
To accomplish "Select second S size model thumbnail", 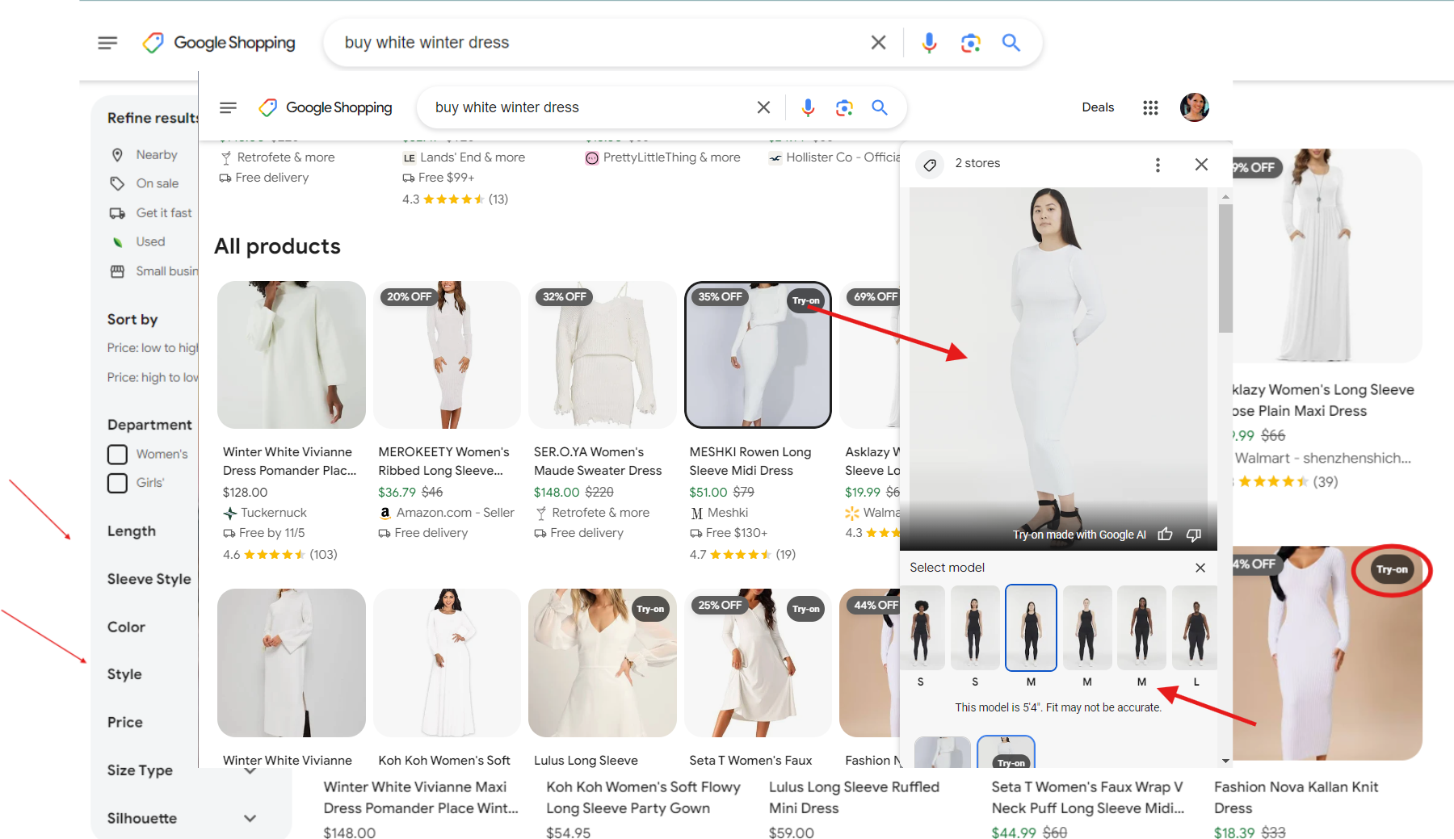I will (975, 628).
